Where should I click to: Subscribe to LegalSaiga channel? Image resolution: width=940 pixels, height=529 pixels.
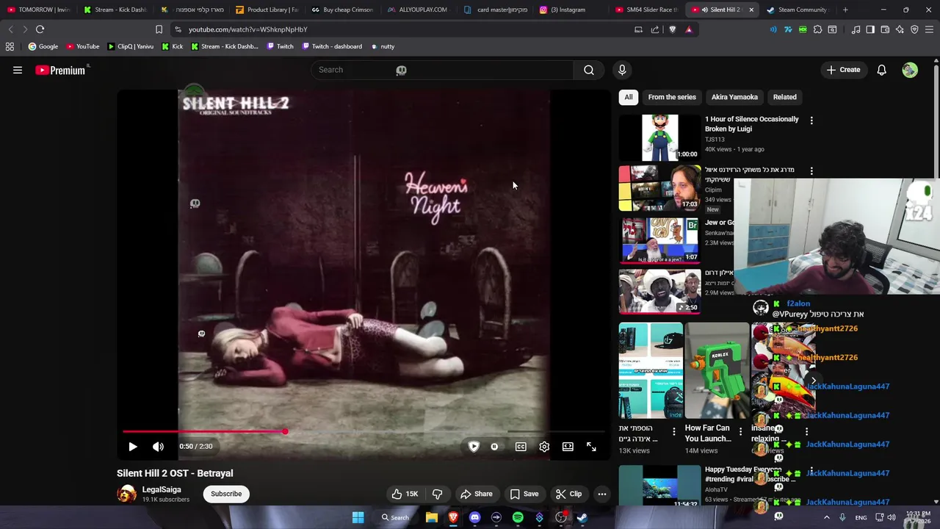(x=226, y=494)
